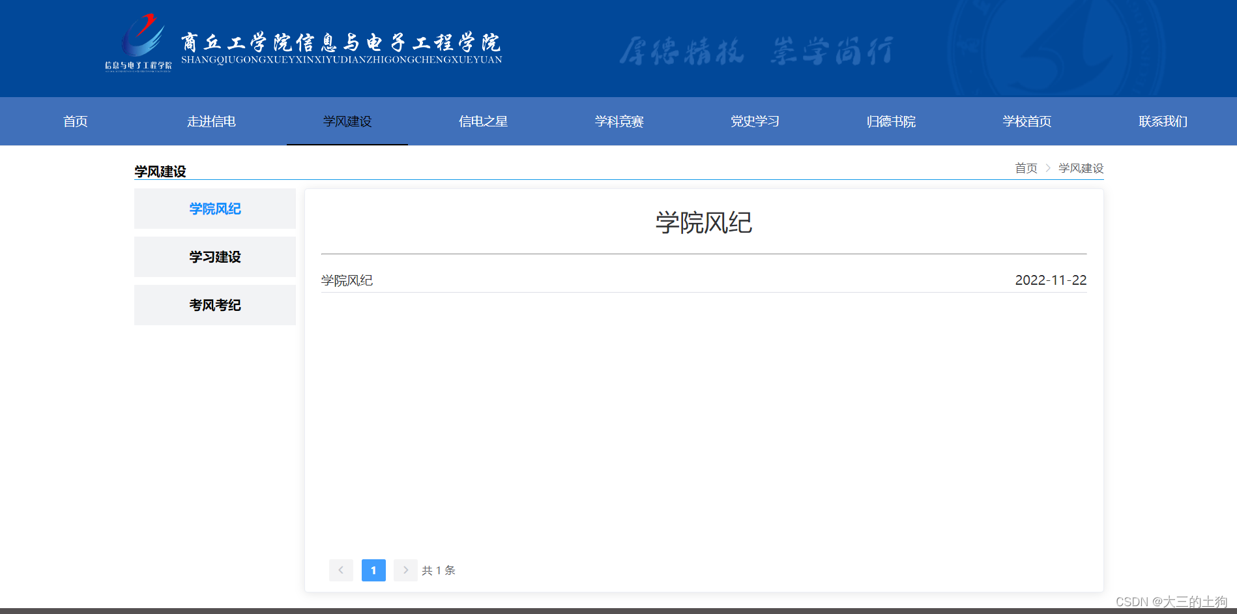Viewport: 1237px width, 614px height.
Task: Open the 联系我们 page
Action: [x=1162, y=121]
